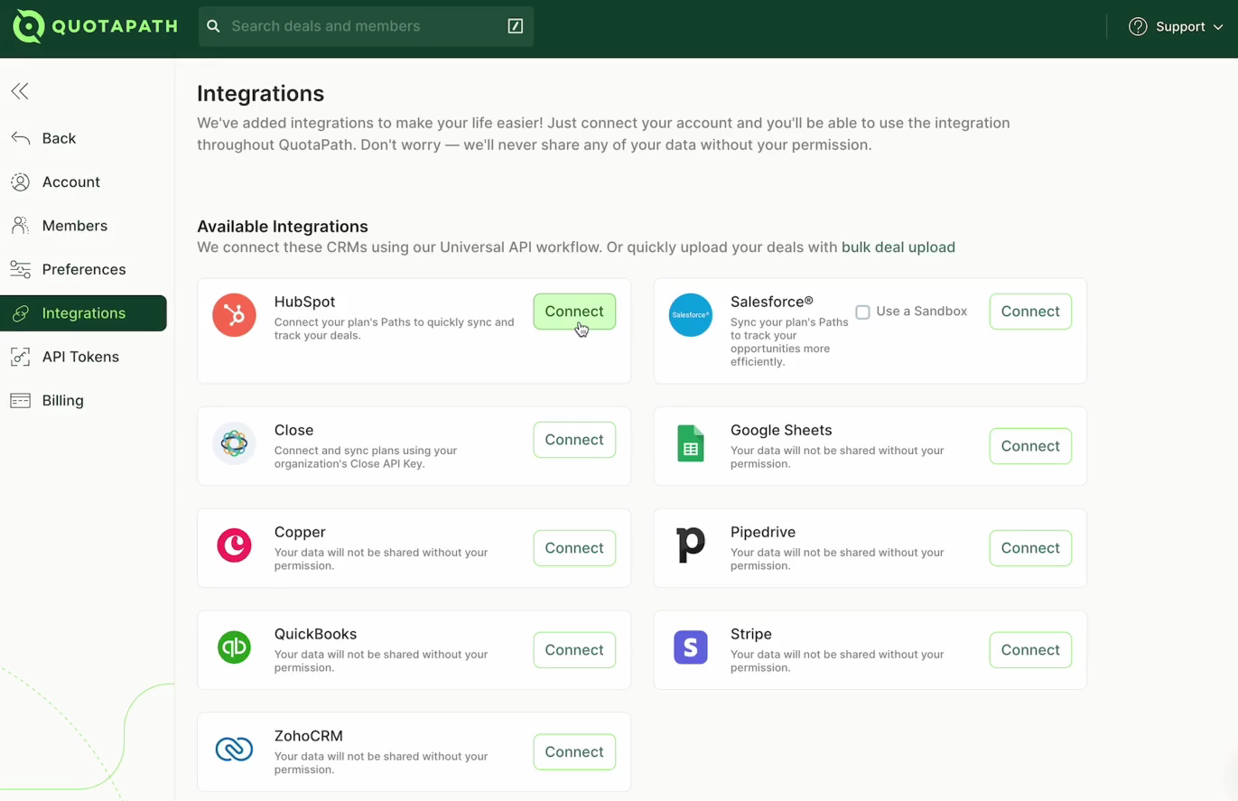Click the Stripe logo icon
The width and height of the screenshot is (1238, 801).
(690, 647)
